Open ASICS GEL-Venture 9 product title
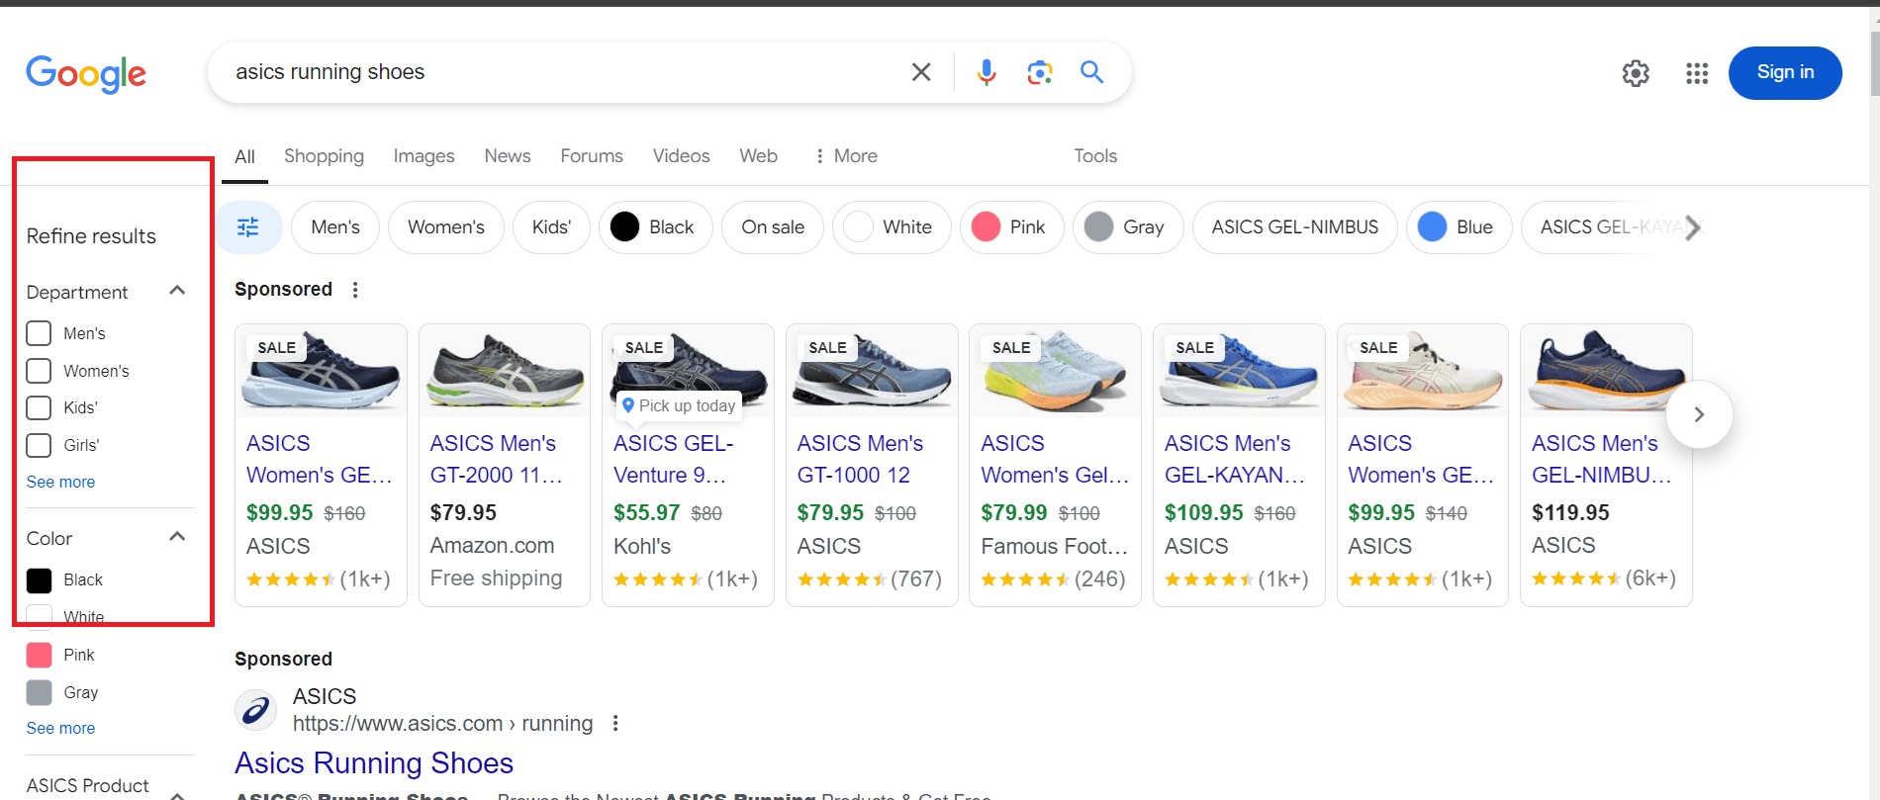Viewport: 1880px width, 800px height. [673, 460]
